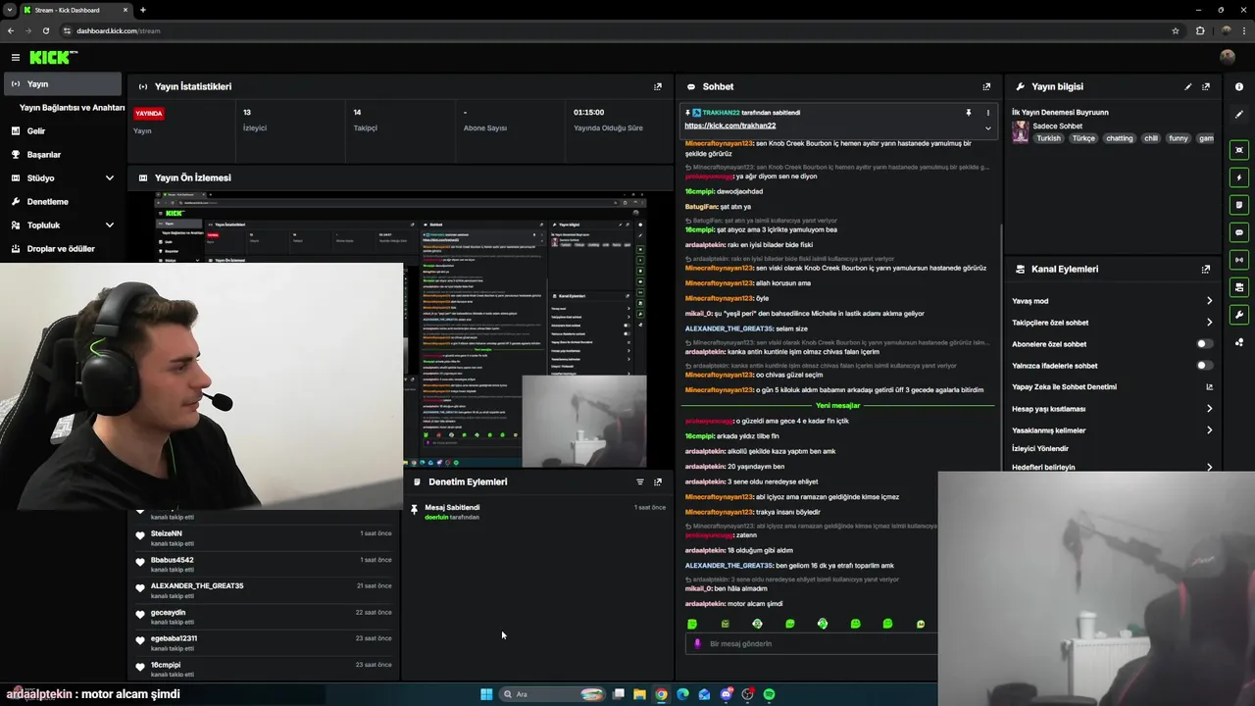This screenshot has height=706, width=1255.
Task: Toggle the note moderation widget icon in right sidebar
Action: [1239, 205]
